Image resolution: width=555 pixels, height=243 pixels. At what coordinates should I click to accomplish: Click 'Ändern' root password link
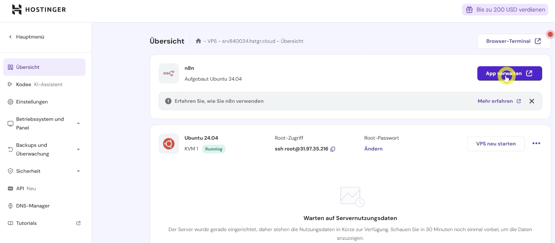[x=373, y=149]
